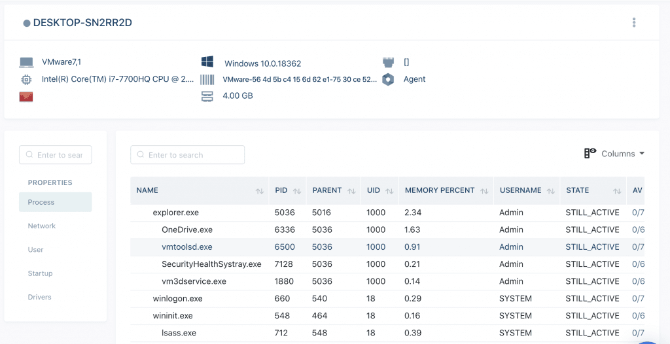Click PID 6500 cell

tap(284, 247)
